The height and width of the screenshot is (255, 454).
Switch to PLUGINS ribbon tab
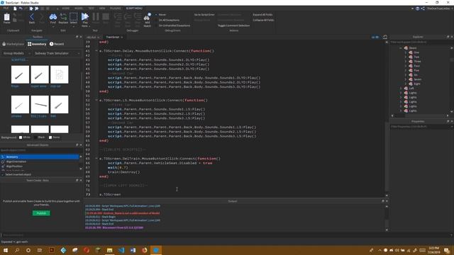click(x=115, y=8)
